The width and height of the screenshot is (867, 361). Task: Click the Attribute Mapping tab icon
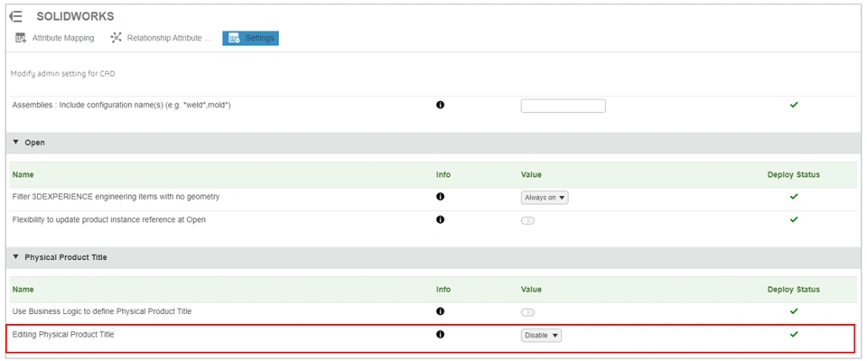click(x=21, y=38)
